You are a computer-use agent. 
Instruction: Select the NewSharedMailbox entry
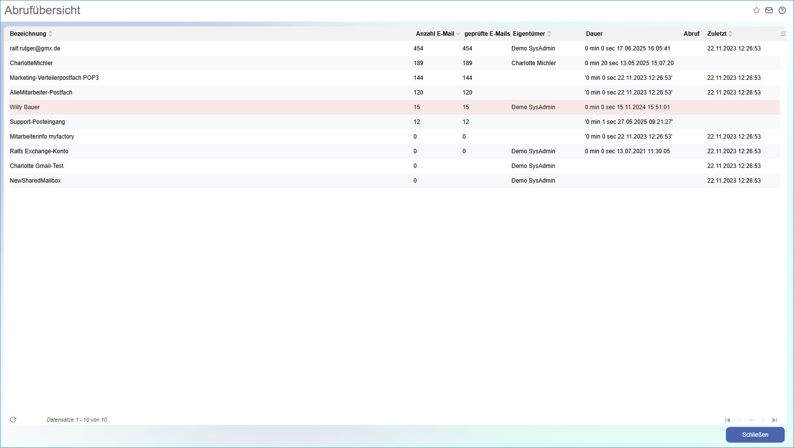(35, 181)
